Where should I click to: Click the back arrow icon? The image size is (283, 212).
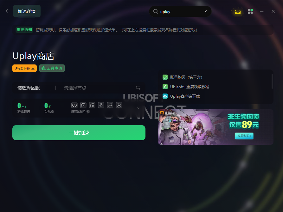(7, 11)
